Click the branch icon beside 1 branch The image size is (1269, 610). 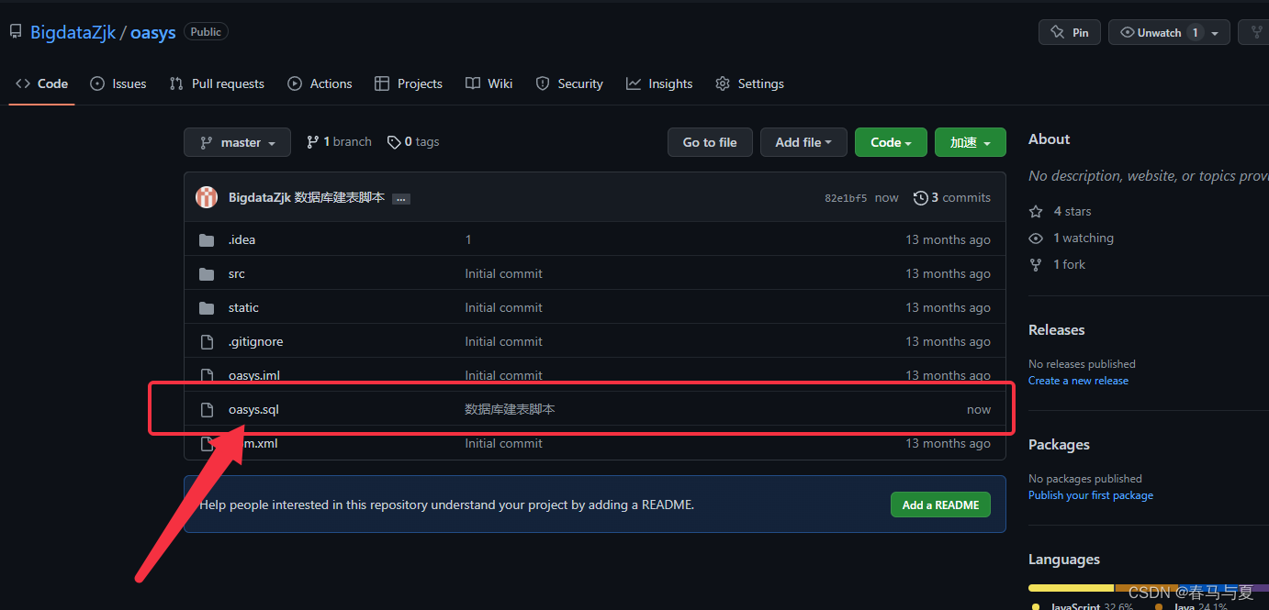[313, 142]
